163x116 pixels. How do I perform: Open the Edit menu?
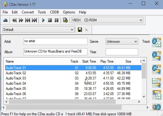[x=15, y=12]
